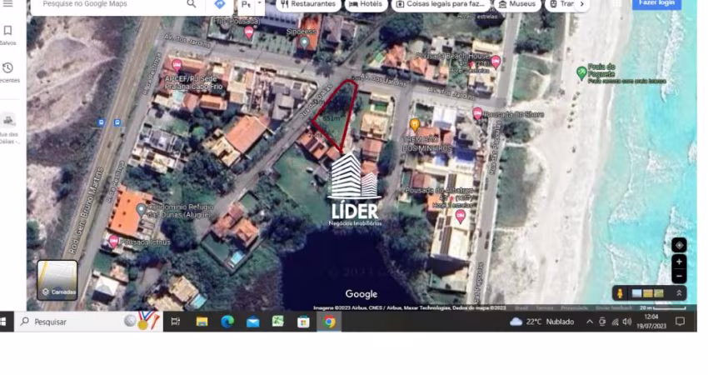
Task: Open the network Wi-Fi tray icon
Action: coord(615,322)
